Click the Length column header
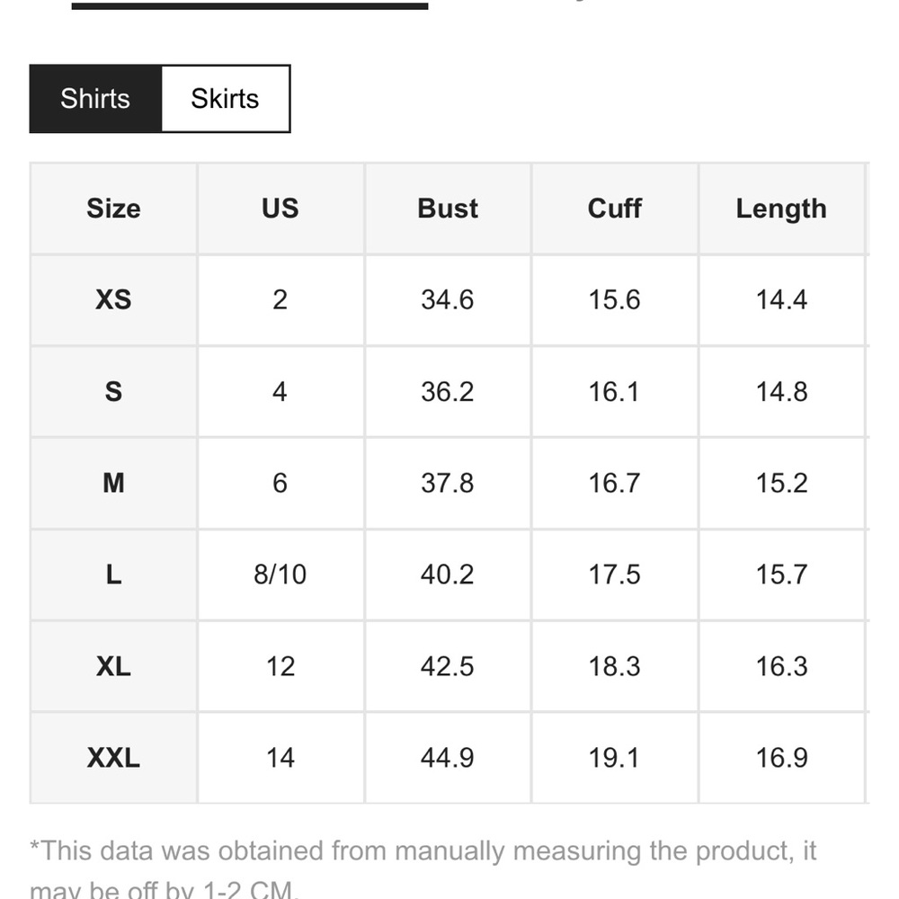The image size is (899, 899). (x=780, y=209)
